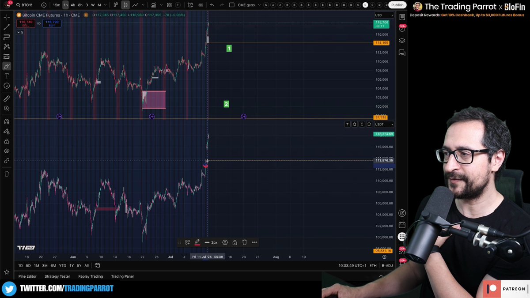Image resolution: width=530 pixels, height=298 pixels.
Task: Open the lower pane USDT currency dropdown
Action: click(384, 124)
